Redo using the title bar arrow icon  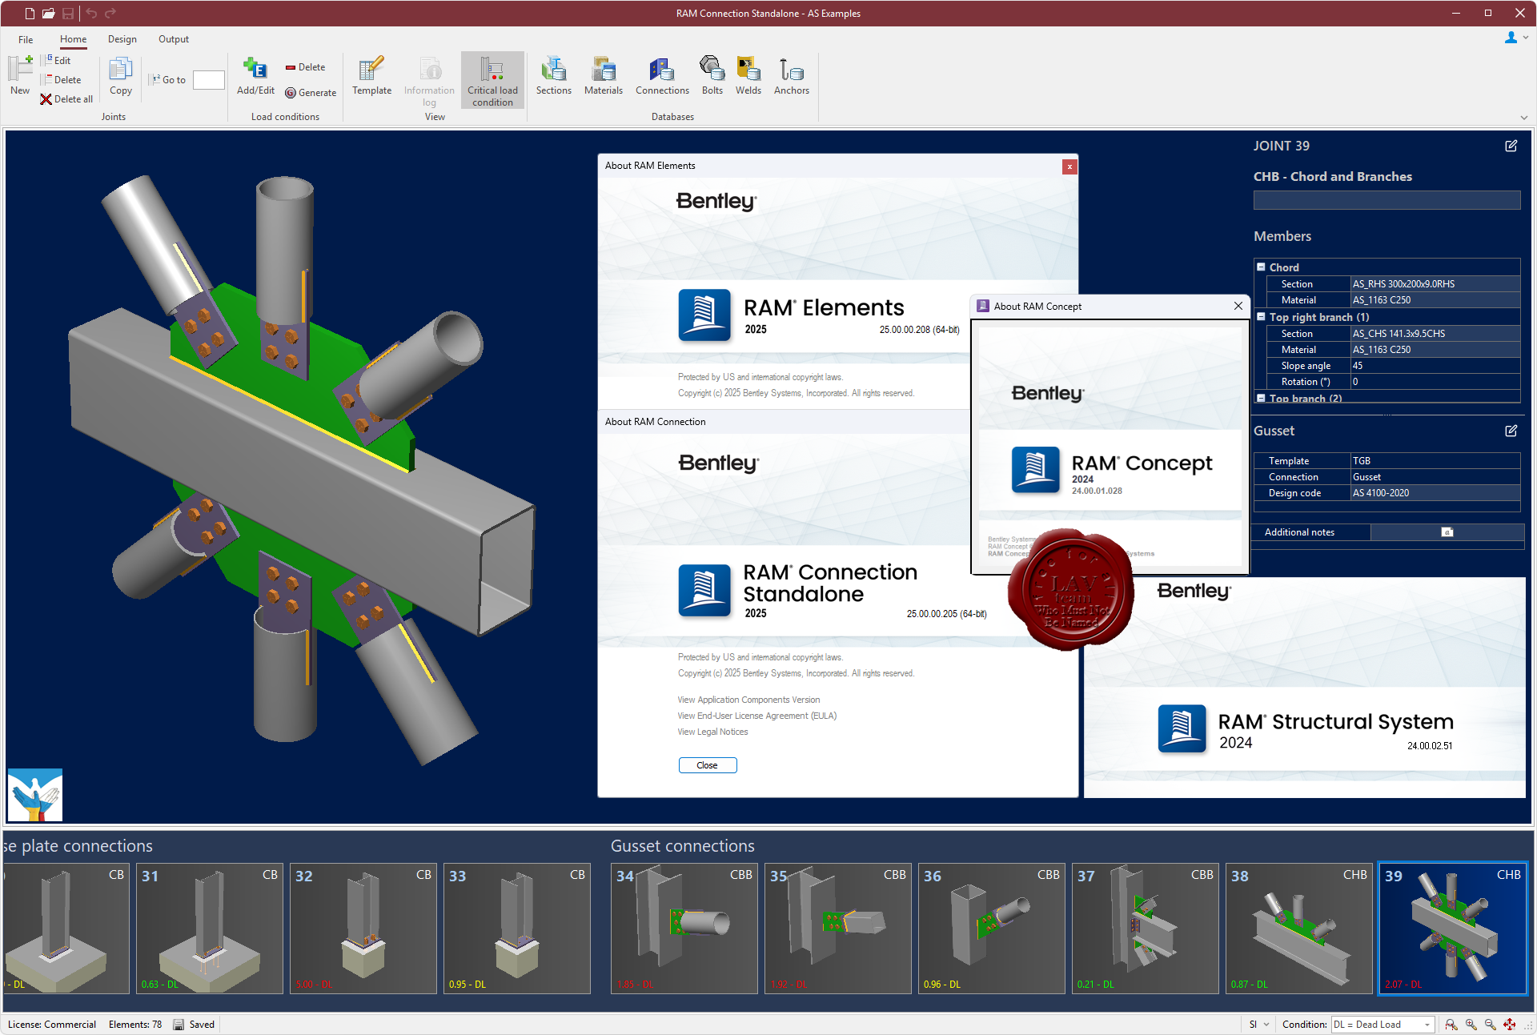(x=110, y=14)
